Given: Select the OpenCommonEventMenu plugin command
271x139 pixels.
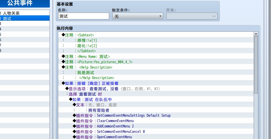Looking at the screenshot, I should point(156,137).
